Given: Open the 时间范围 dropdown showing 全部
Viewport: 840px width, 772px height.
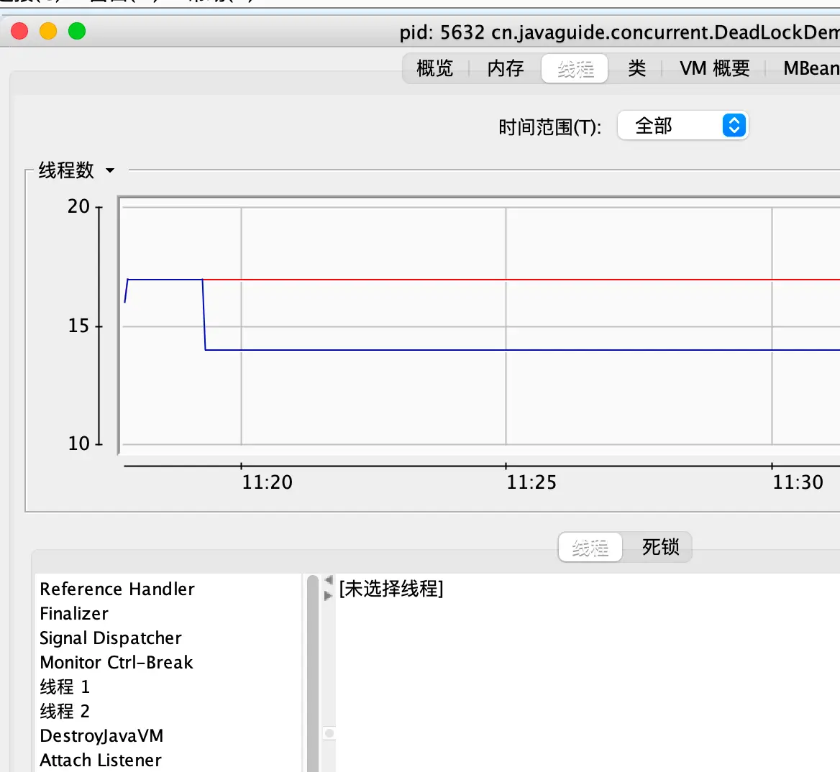Looking at the screenshot, I should click(x=682, y=125).
